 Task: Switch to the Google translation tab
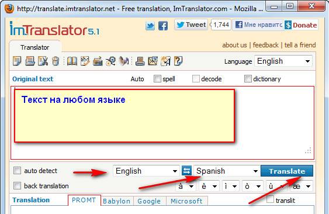point(149,201)
